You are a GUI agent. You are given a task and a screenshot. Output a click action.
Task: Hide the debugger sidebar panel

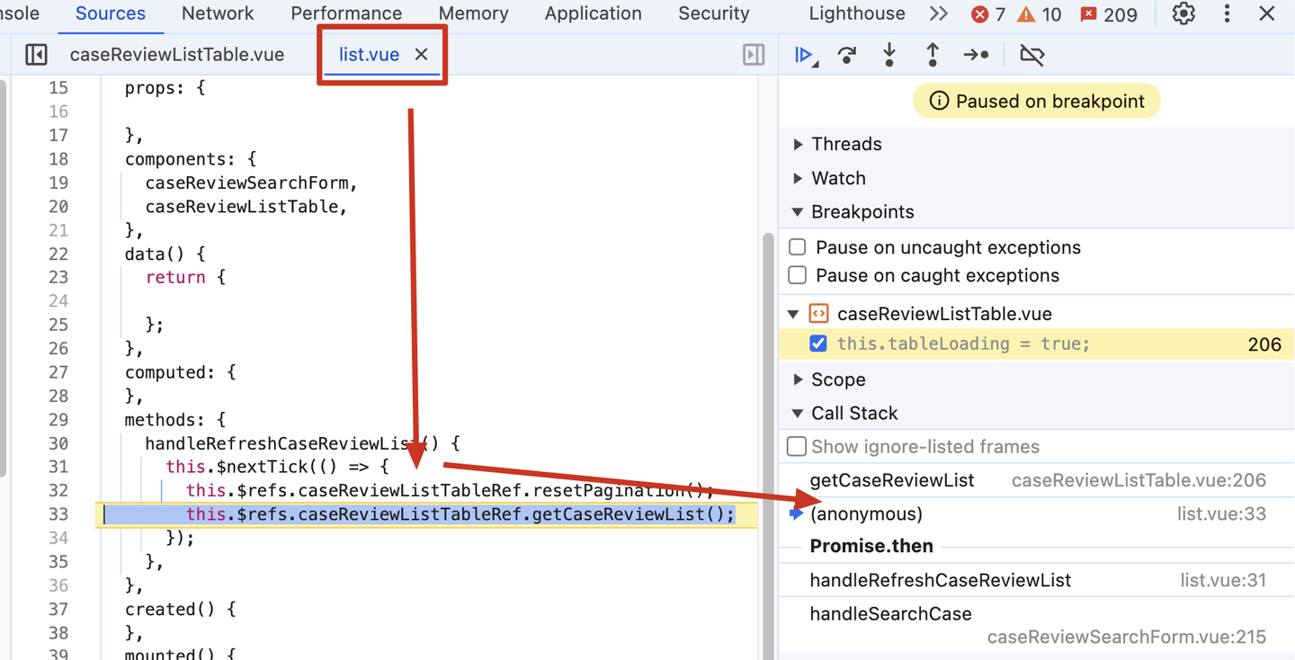coord(754,55)
